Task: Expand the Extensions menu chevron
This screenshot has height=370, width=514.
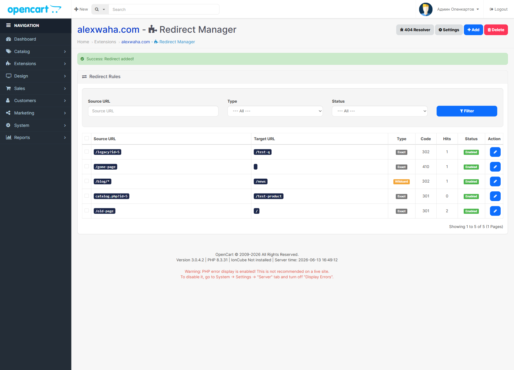Action: tap(65, 64)
